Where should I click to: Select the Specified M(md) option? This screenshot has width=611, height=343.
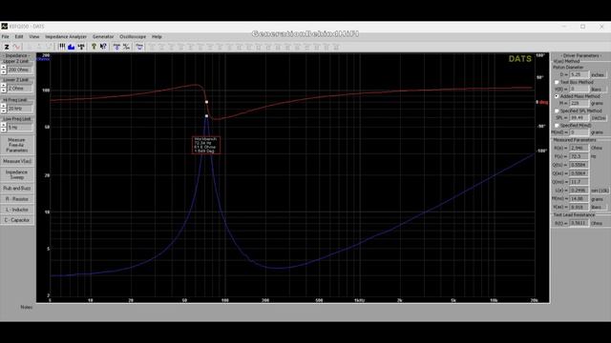[557, 125]
